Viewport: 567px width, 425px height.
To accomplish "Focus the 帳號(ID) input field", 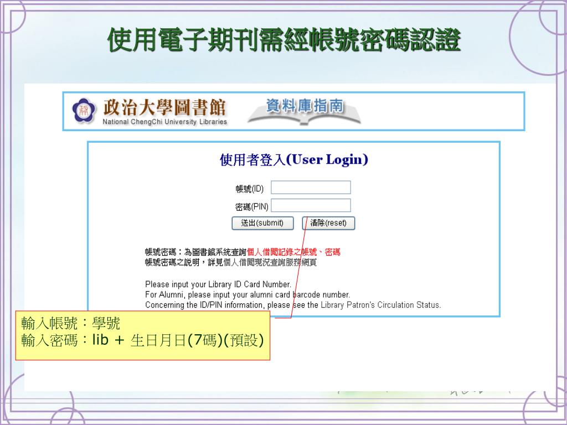I will point(311,188).
